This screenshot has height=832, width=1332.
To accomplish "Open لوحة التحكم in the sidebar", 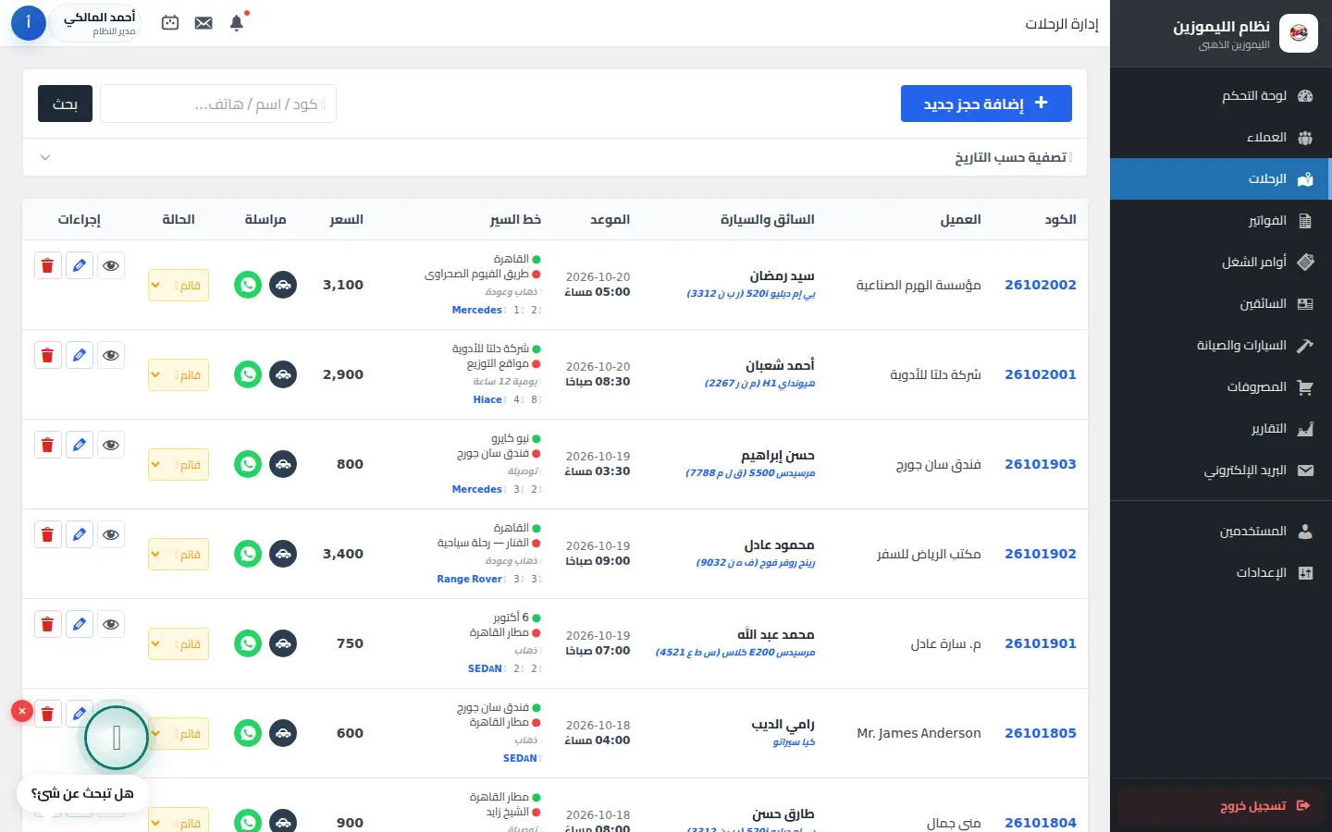I will point(1220,95).
